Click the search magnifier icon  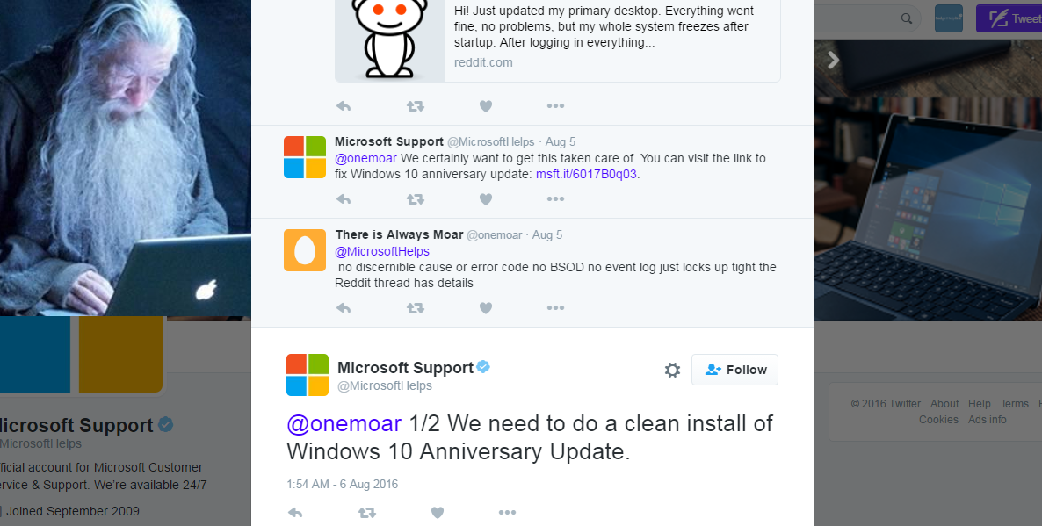click(907, 18)
